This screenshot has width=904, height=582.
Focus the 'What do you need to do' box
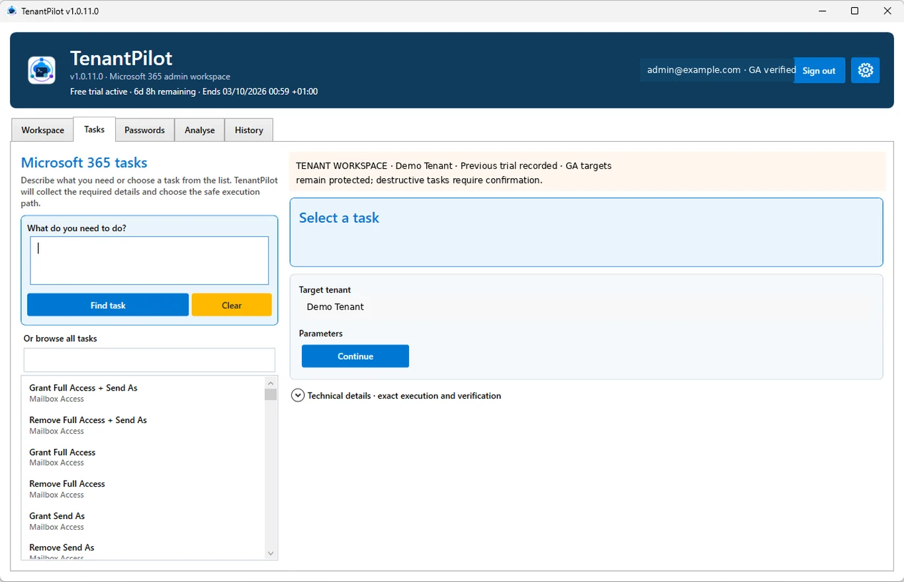(x=150, y=260)
